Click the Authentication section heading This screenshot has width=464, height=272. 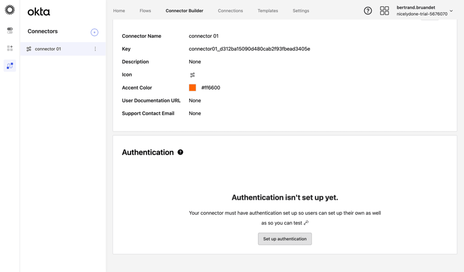[x=148, y=152]
